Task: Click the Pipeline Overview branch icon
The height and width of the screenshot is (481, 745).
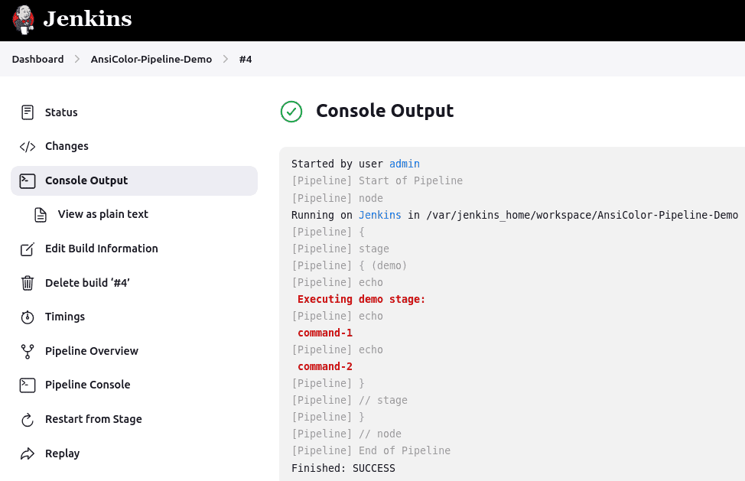Action: (x=28, y=351)
